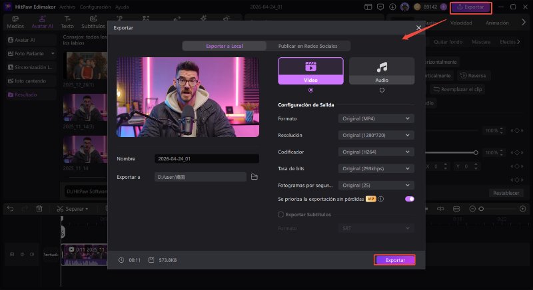The width and height of the screenshot is (533, 290).
Task: Open the Animación tab
Action: (497, 23)
